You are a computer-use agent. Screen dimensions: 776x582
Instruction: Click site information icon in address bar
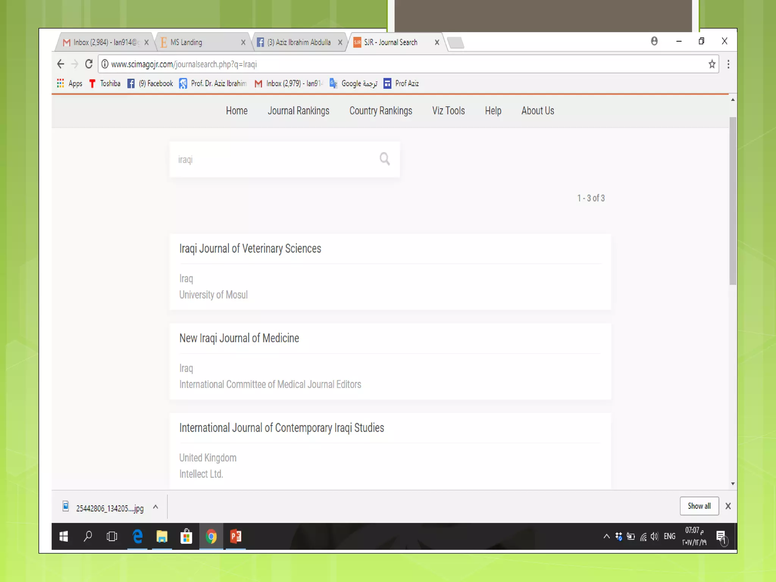click(105, 64)
